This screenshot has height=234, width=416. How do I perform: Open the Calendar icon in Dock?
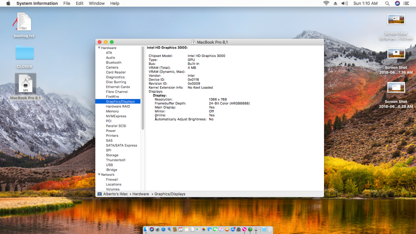coord(181,229)
